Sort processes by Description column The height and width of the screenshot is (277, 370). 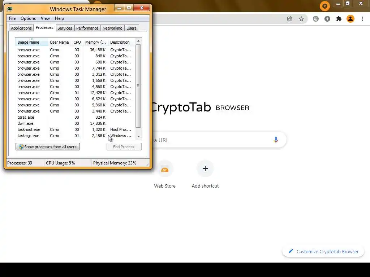click(121, 42)
